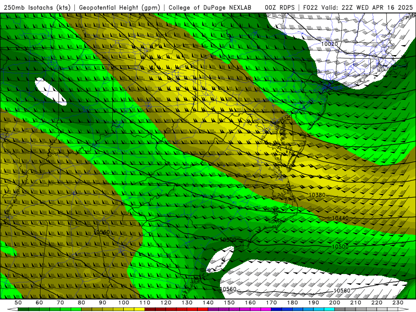
Task: Click the 10560 contour label inside the olive shading
Action: (101, 232)
